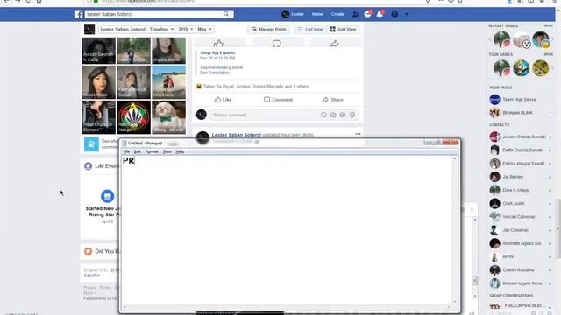Switch to Grid View
Screen dimensions: 561x315
click(x=343, y=29)
